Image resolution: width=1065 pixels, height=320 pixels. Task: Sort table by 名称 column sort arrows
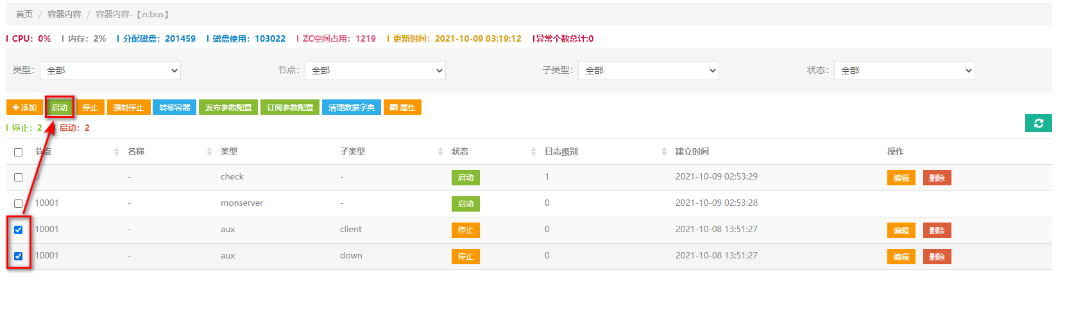click(209, 152)
